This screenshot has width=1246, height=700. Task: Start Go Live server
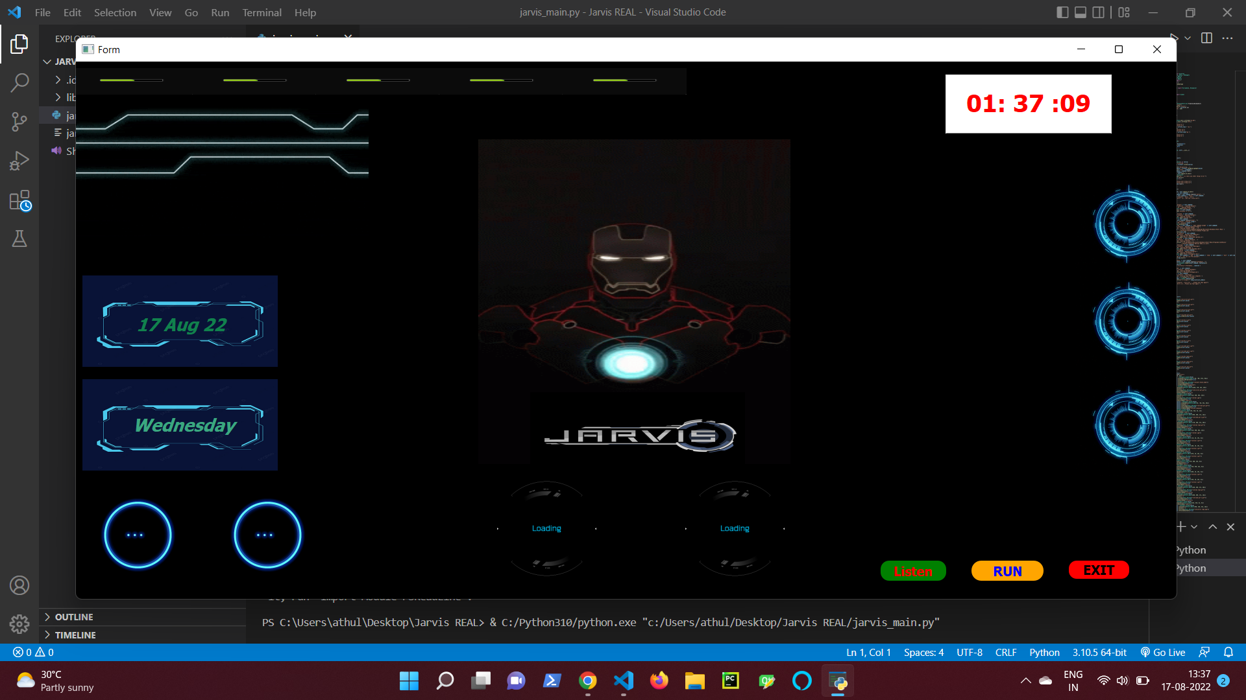pyautogui.click(x=1163, y=653)
